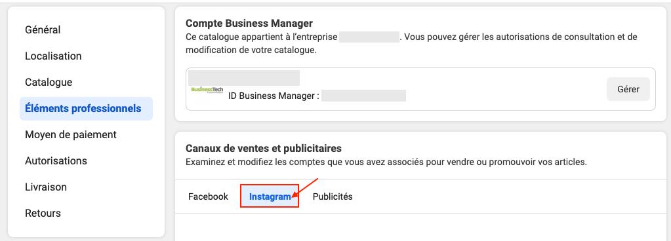Switch to the Publicités tab
This screenshot has height=241, width=671.
[x=333, y=196]
